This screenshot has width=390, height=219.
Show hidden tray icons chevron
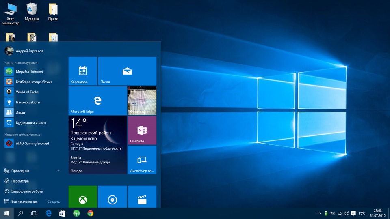[x=319, y=213]
